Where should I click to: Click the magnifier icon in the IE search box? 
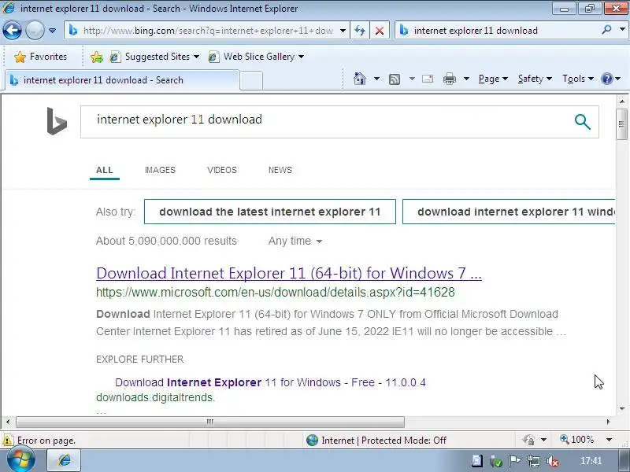tap(606, 30)
